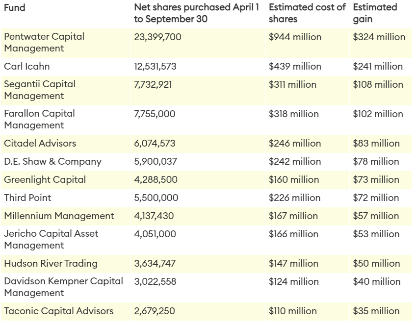Select the Jericho Capital Asset Management name

51,239
